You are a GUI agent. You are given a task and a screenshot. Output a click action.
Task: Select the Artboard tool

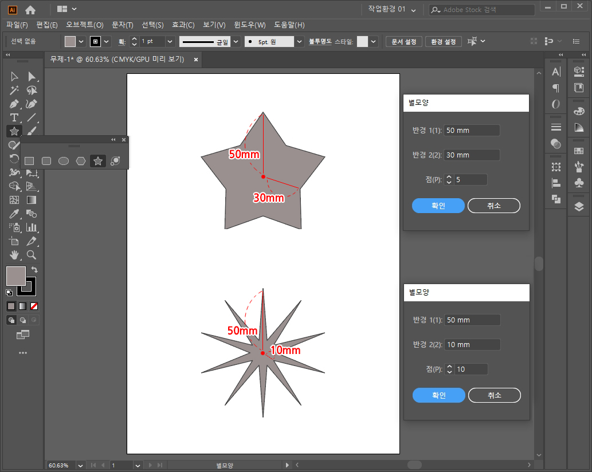pyautogui.click(x=14, y=241)
